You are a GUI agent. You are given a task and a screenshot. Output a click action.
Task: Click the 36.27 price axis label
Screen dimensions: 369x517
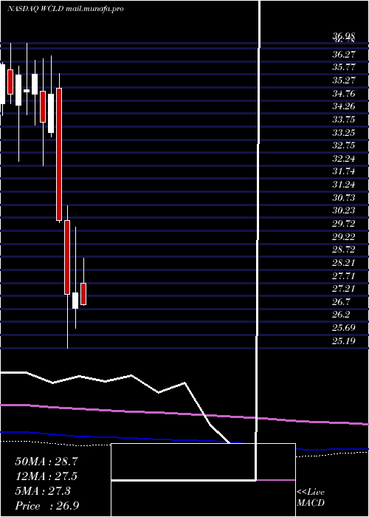345,55
